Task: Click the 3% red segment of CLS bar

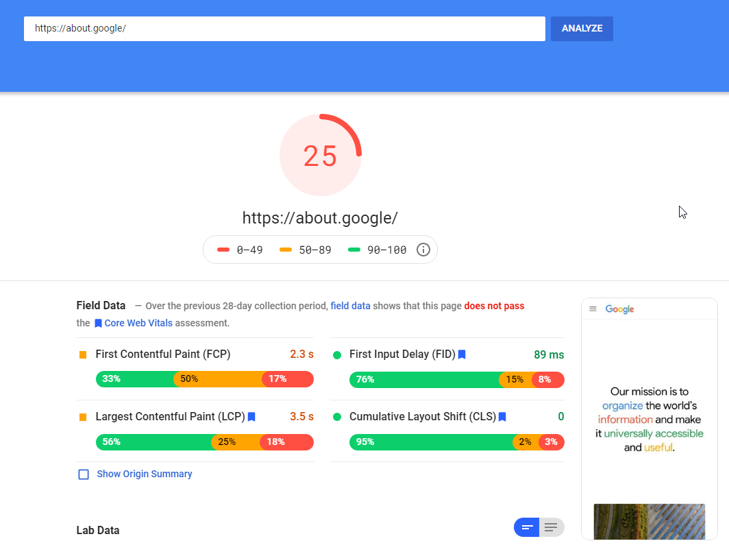Action: tap(552, 442)
